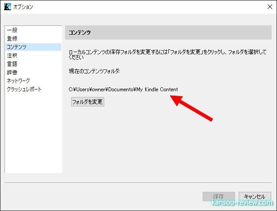Open the ネットワーク settings category

tap(33, 81)
